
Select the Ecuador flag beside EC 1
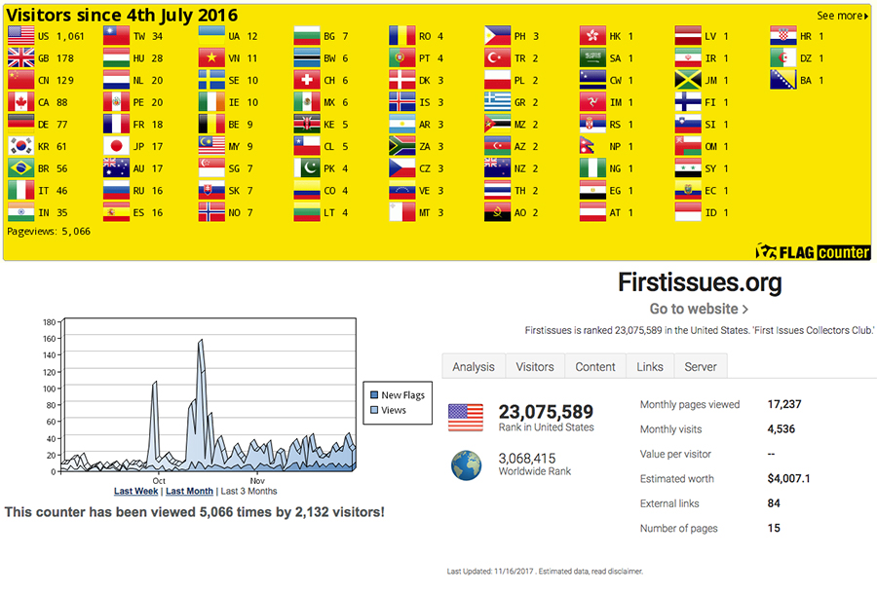pos(688,190)
